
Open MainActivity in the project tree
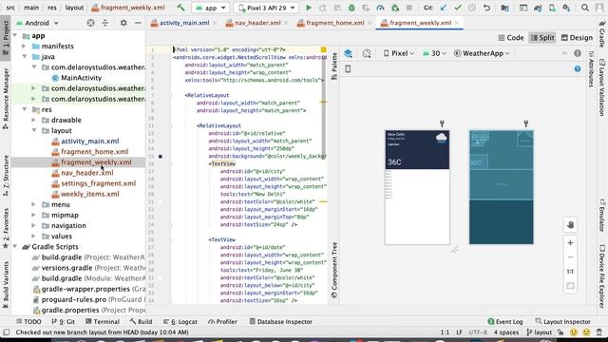tap(81, 78)
